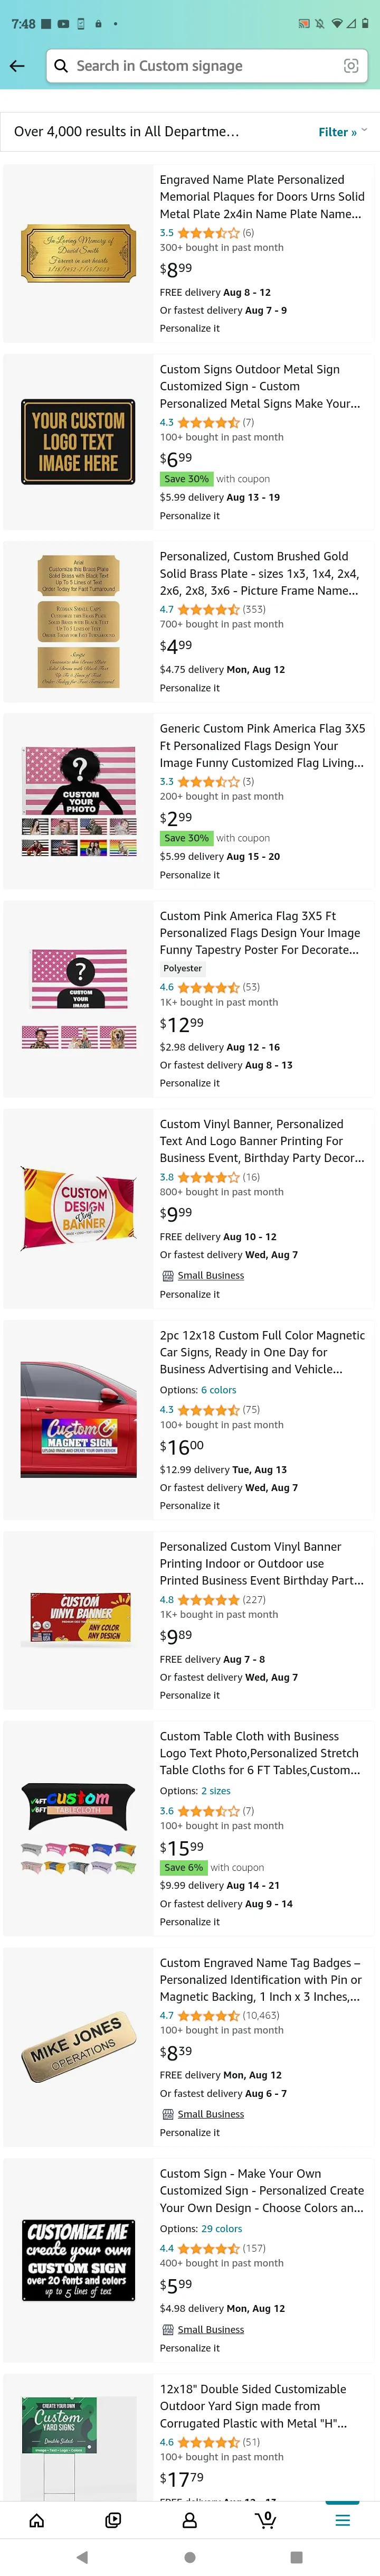The width and height of the screenshot is (380, 2576).
Task: Tap the search magnifier icon
Action: click(62, 66)
